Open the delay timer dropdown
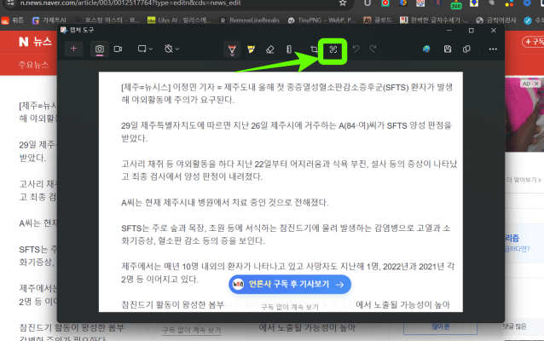 (x=171, y=49)
